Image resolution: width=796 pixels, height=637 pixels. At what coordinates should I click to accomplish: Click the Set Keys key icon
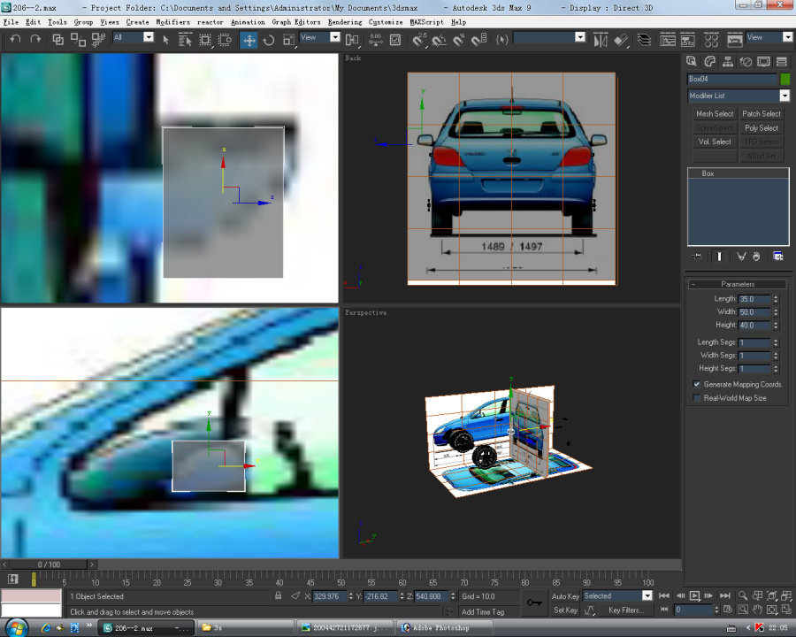[534, 602]
